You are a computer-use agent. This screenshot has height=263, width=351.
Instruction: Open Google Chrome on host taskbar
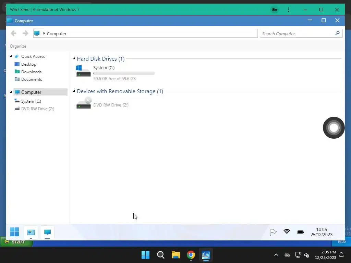[x=191, y=255]
